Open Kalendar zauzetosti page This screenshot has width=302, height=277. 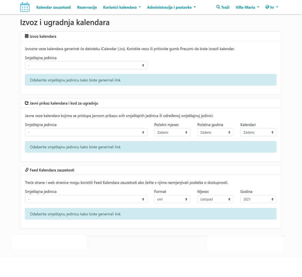click(54, 7)
